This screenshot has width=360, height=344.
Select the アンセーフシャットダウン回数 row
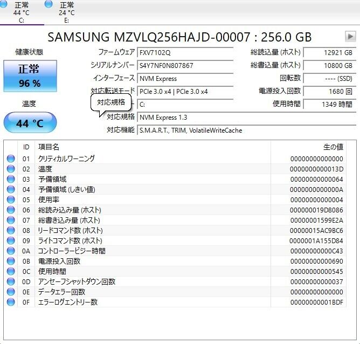175,281
